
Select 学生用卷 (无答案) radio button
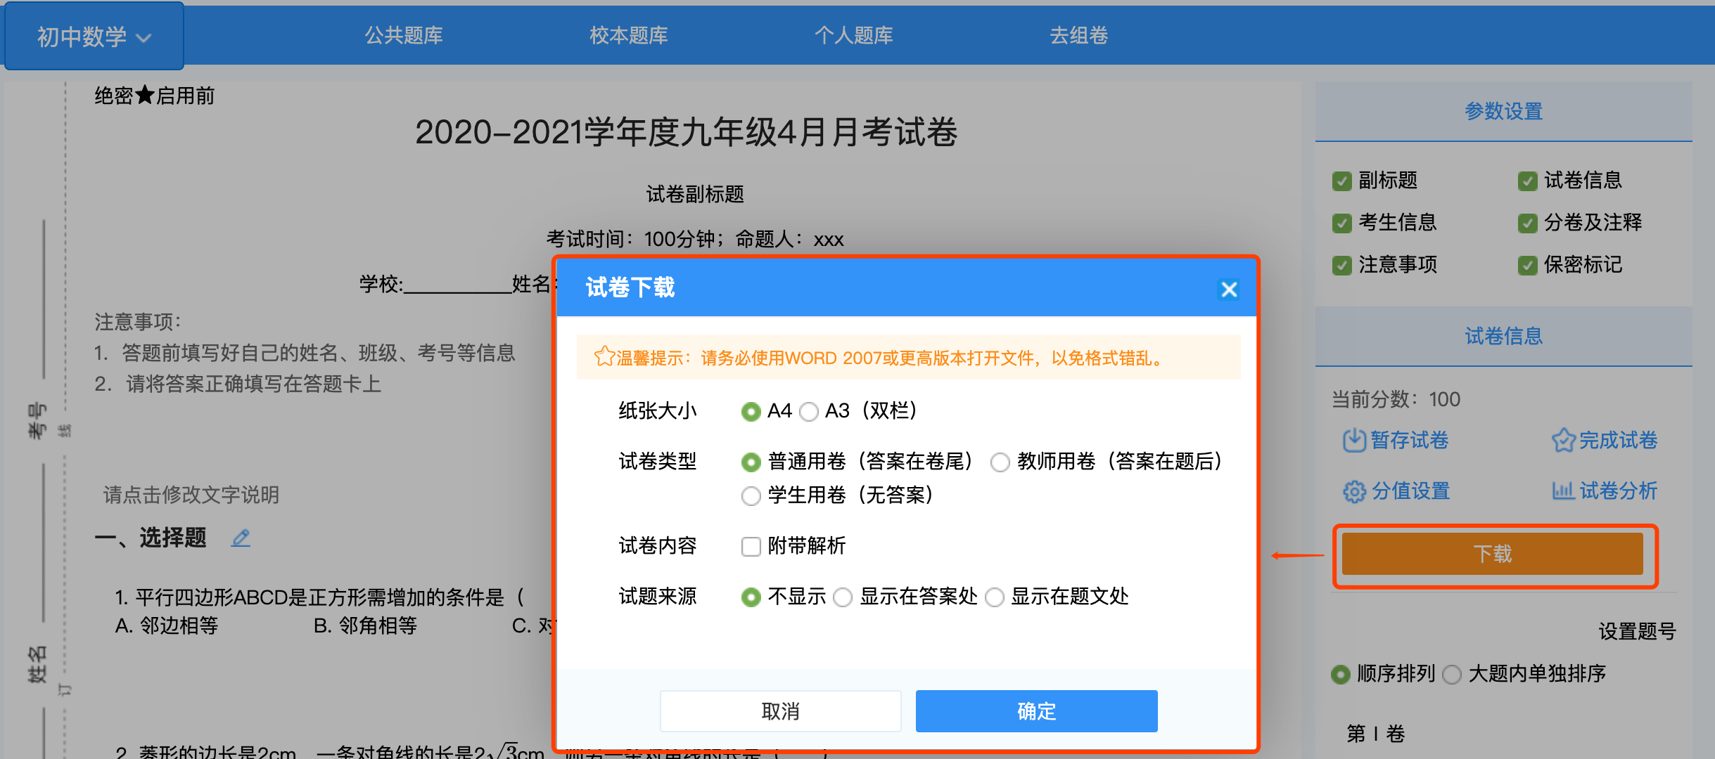tap(751, 496)
